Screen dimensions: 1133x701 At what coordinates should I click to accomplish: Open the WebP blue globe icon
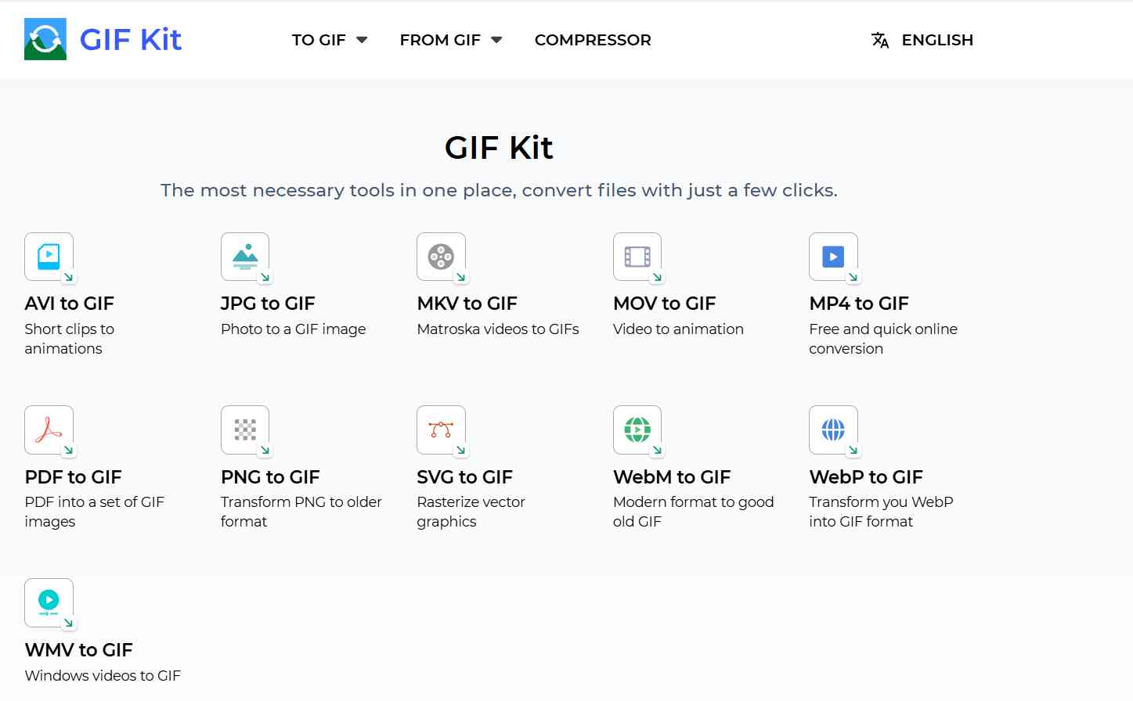(x=834, y=430)
